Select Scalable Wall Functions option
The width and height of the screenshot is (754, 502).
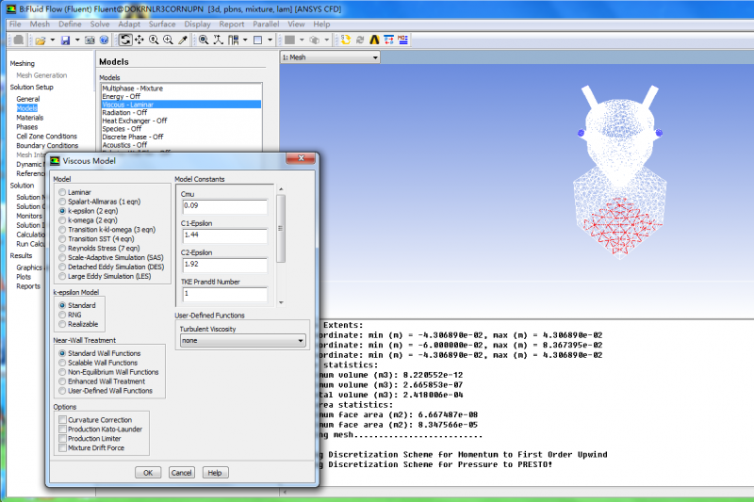coord(62,363)
